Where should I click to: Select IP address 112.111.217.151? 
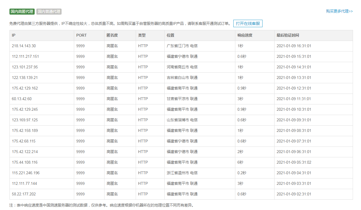25,57
